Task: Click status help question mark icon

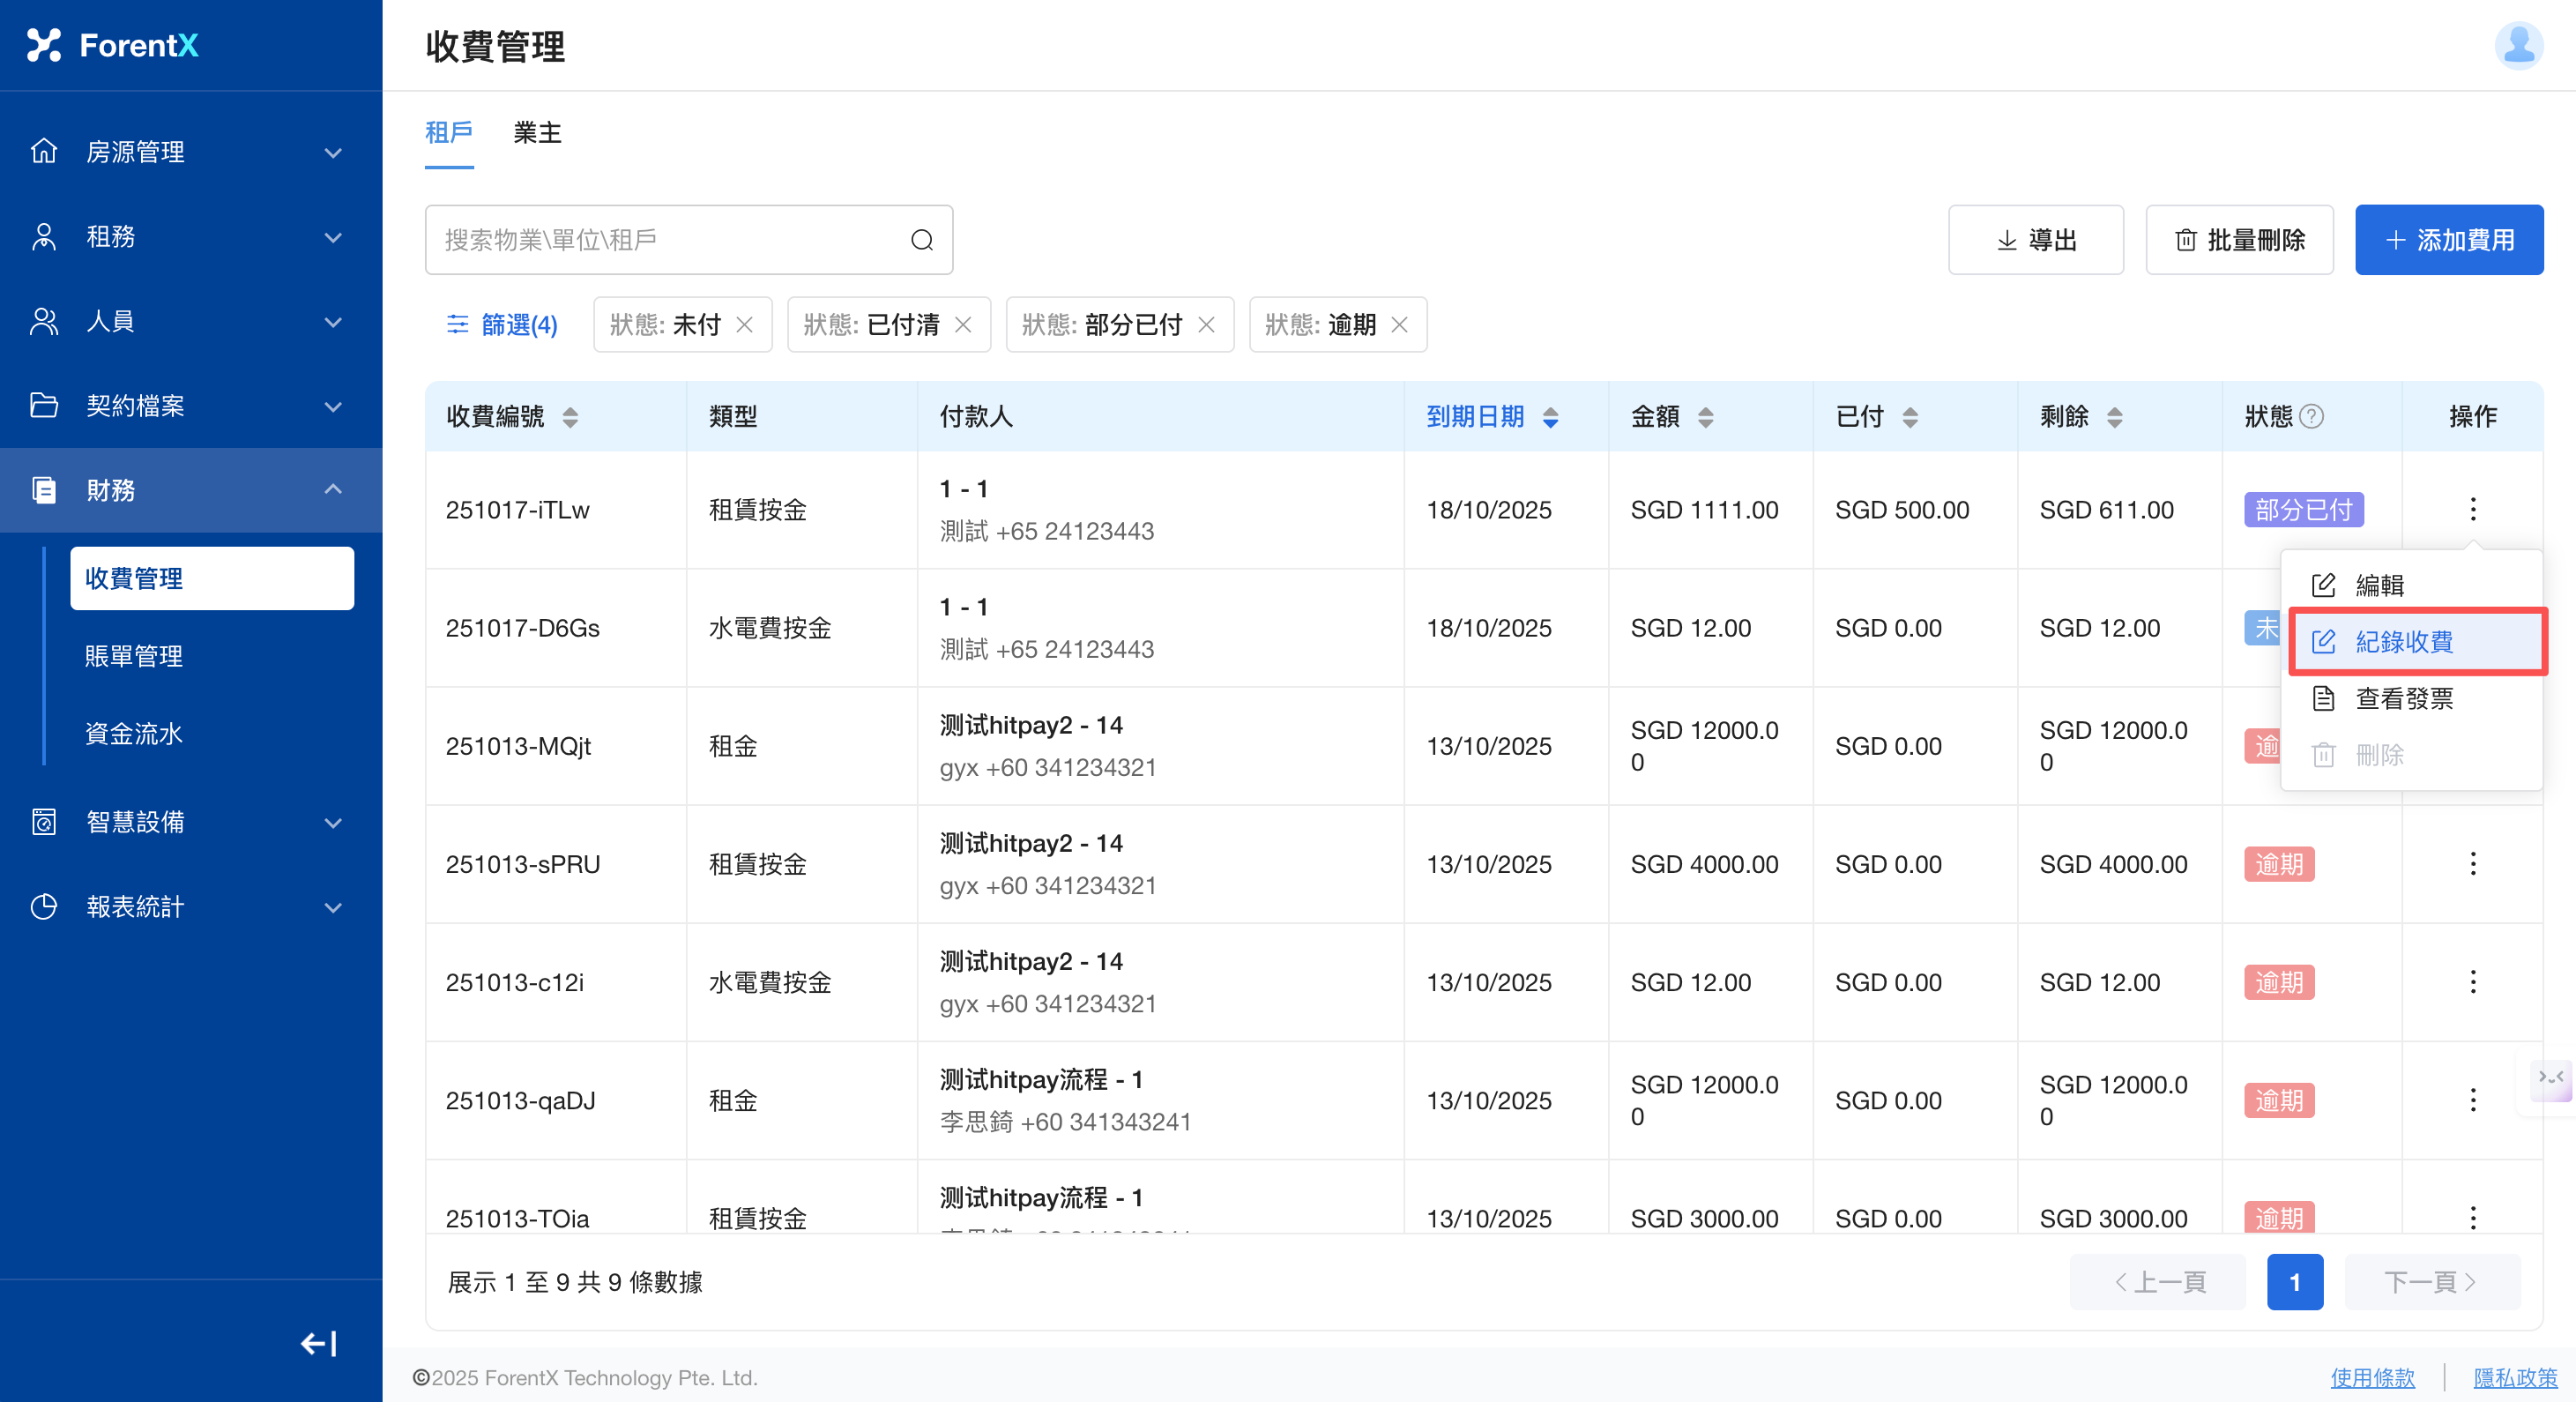Action: coord(2311,416)
